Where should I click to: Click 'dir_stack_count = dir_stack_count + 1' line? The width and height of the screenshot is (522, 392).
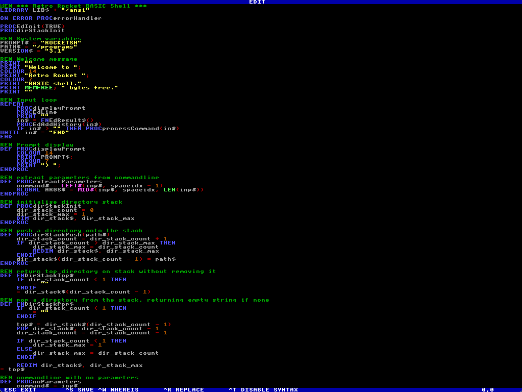[x=92, y=239]
